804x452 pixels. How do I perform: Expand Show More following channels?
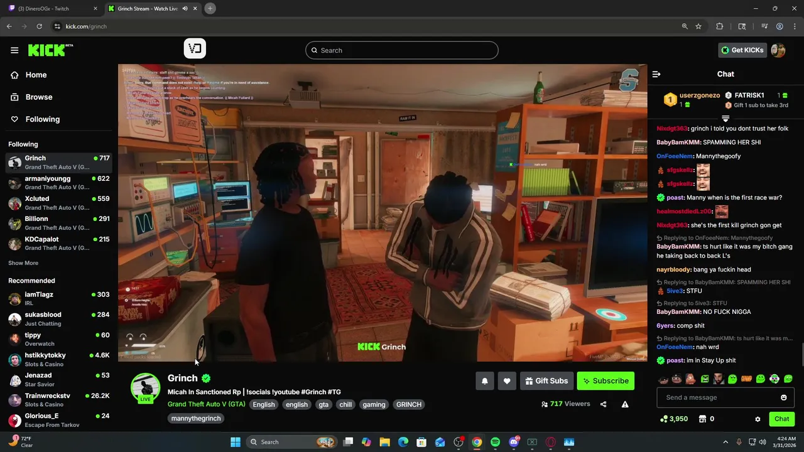coord(23,263)
